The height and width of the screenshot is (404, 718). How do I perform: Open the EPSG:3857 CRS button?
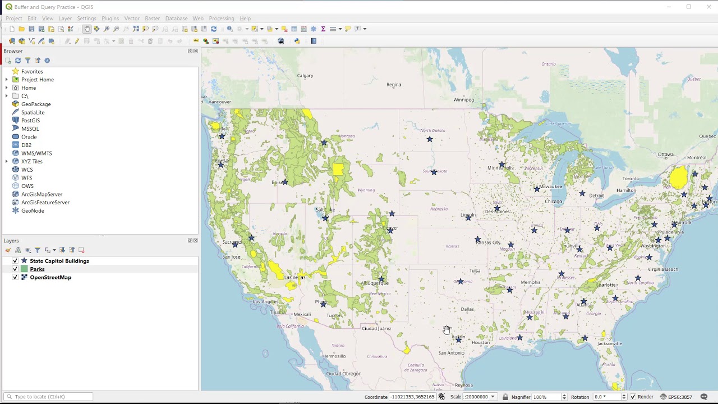tap(676, 397)
